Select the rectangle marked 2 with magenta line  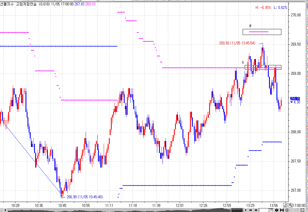click(262, 32)
